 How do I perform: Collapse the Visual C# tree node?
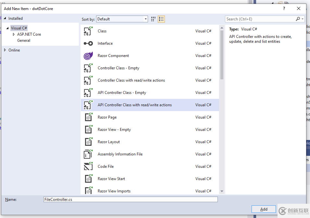[7, 28]
